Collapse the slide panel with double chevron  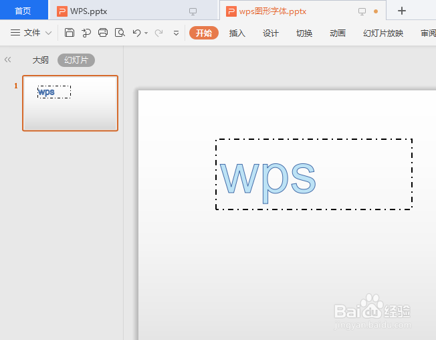pyautogui.click(x=8, y=60)
